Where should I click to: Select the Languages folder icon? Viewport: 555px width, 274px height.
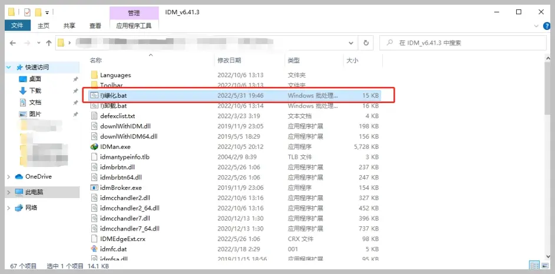[94, 75]
